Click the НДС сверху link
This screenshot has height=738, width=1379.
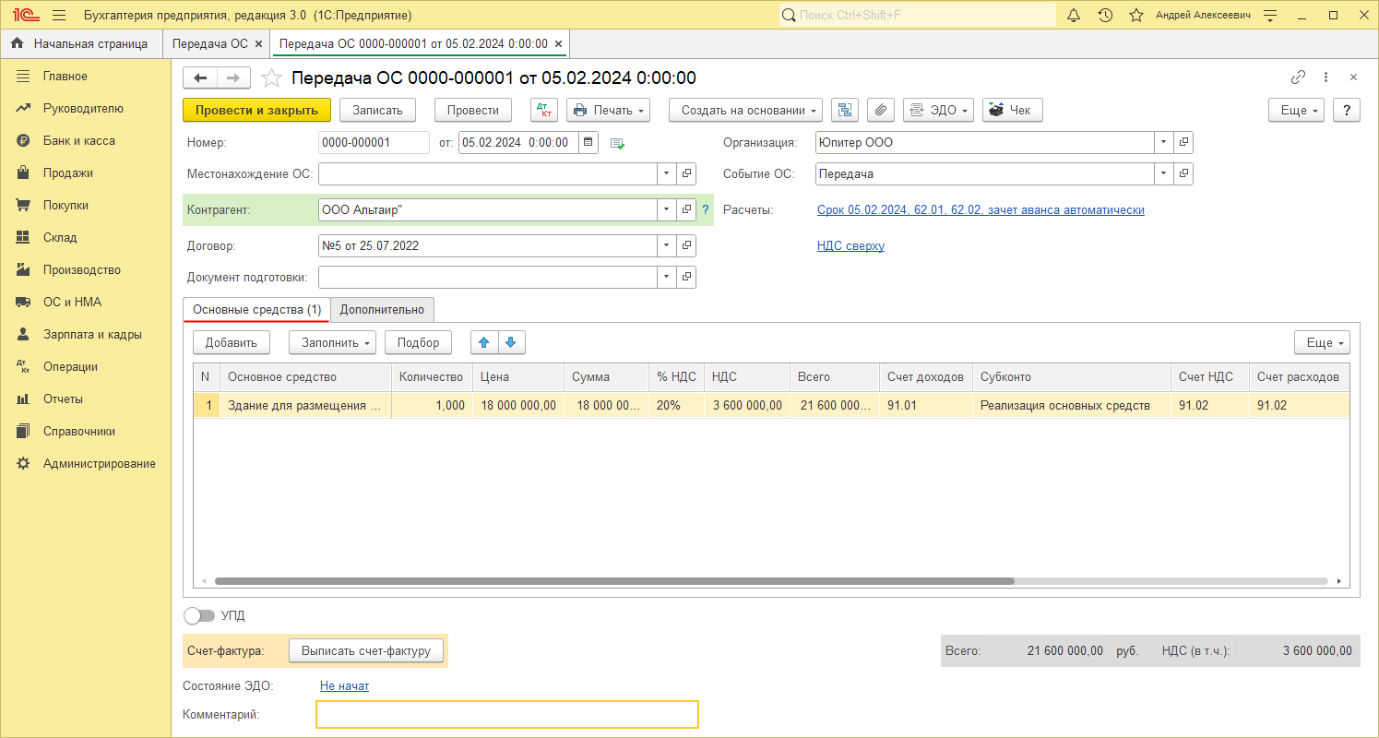pyautogui.click(x=850, y=245)
